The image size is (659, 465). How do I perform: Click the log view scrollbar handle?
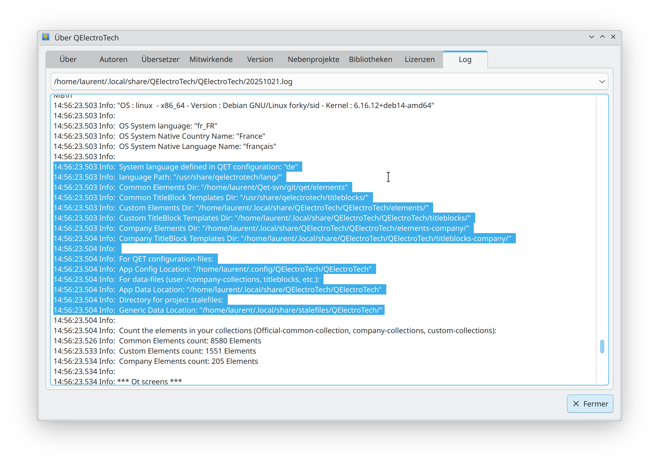[x=602, y=347]
